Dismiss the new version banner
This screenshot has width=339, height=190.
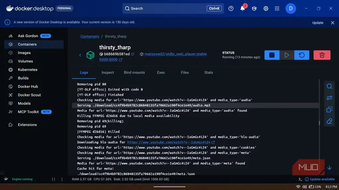pyautogui.click(x=332, y=23)
